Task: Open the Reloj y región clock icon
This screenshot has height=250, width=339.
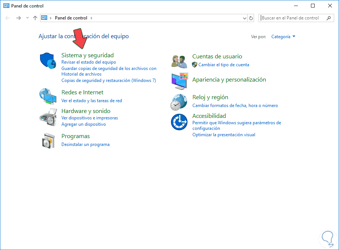Action: 178,102
